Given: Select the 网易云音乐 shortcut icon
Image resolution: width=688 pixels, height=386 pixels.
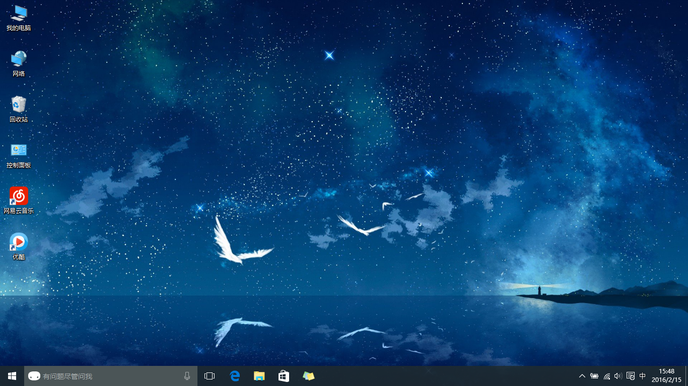Looking at the screenshot, I should pos(19,201).
